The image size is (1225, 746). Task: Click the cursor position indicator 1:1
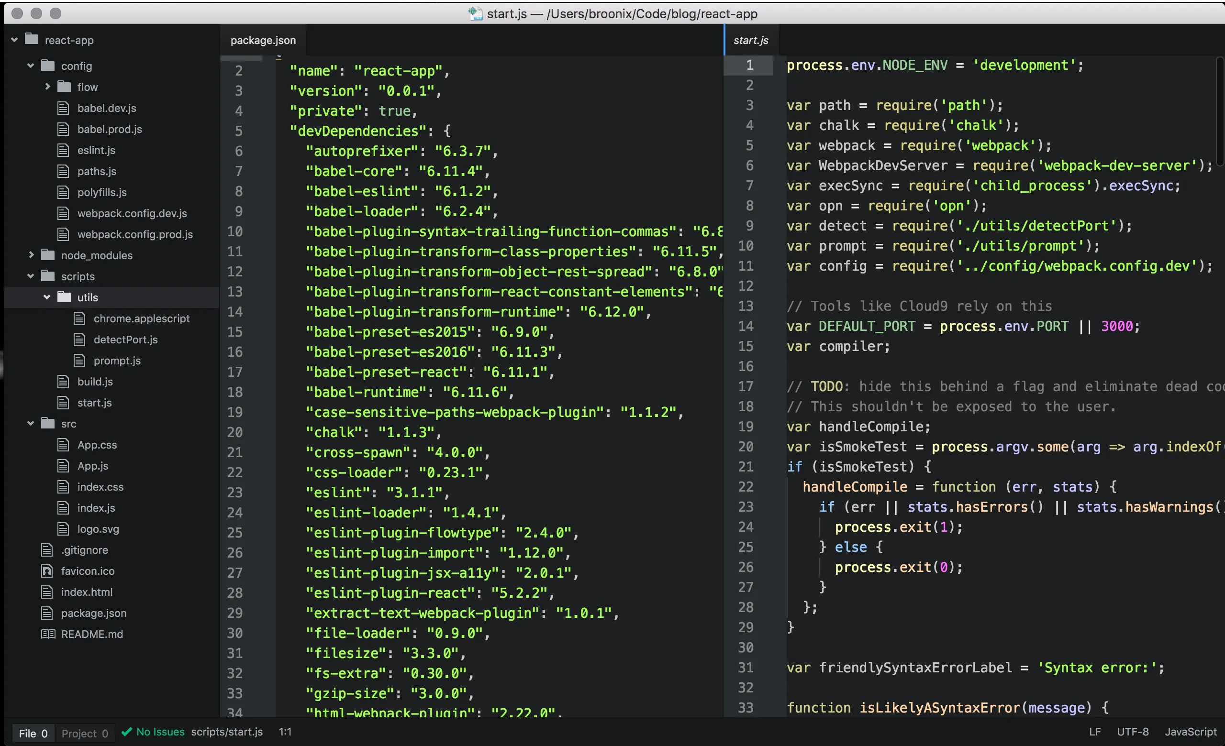pos(285,732)
